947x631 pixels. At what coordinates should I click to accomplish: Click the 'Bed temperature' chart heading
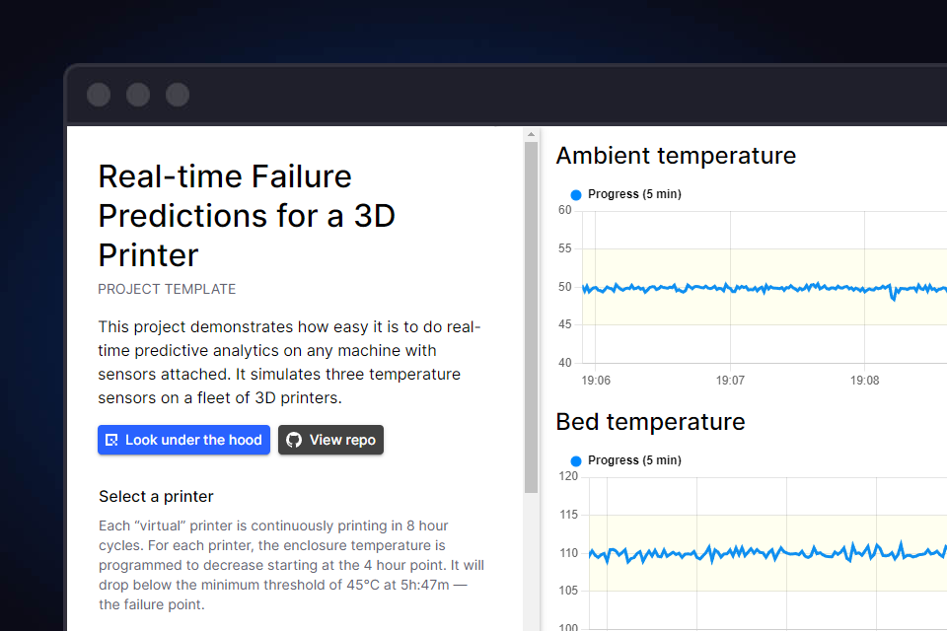click(x=650, y=422)
